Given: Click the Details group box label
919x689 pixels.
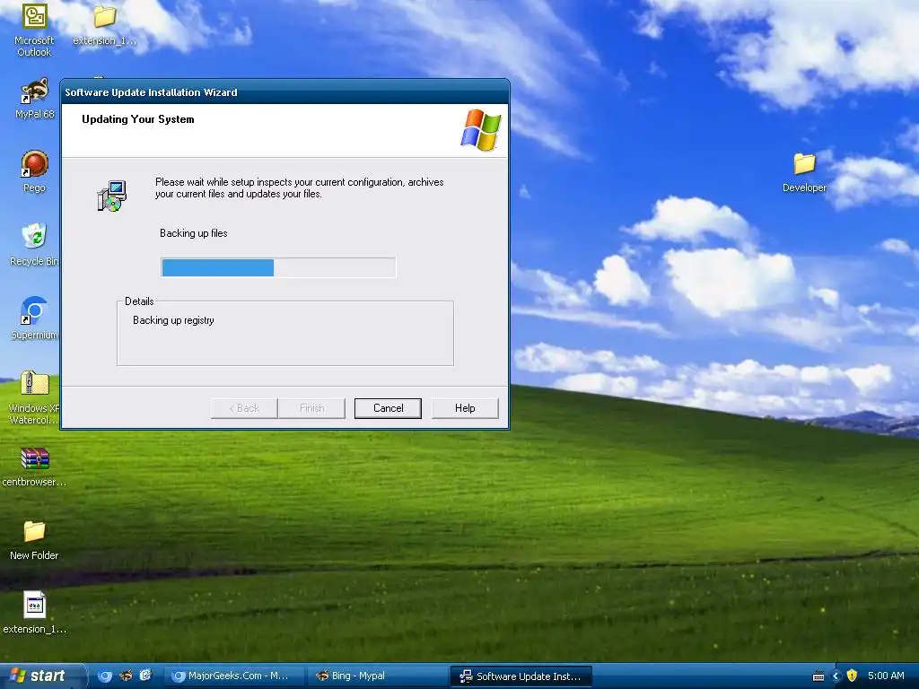Looking at the screenshot, I should pyautogui.click(x=139, y=301).
